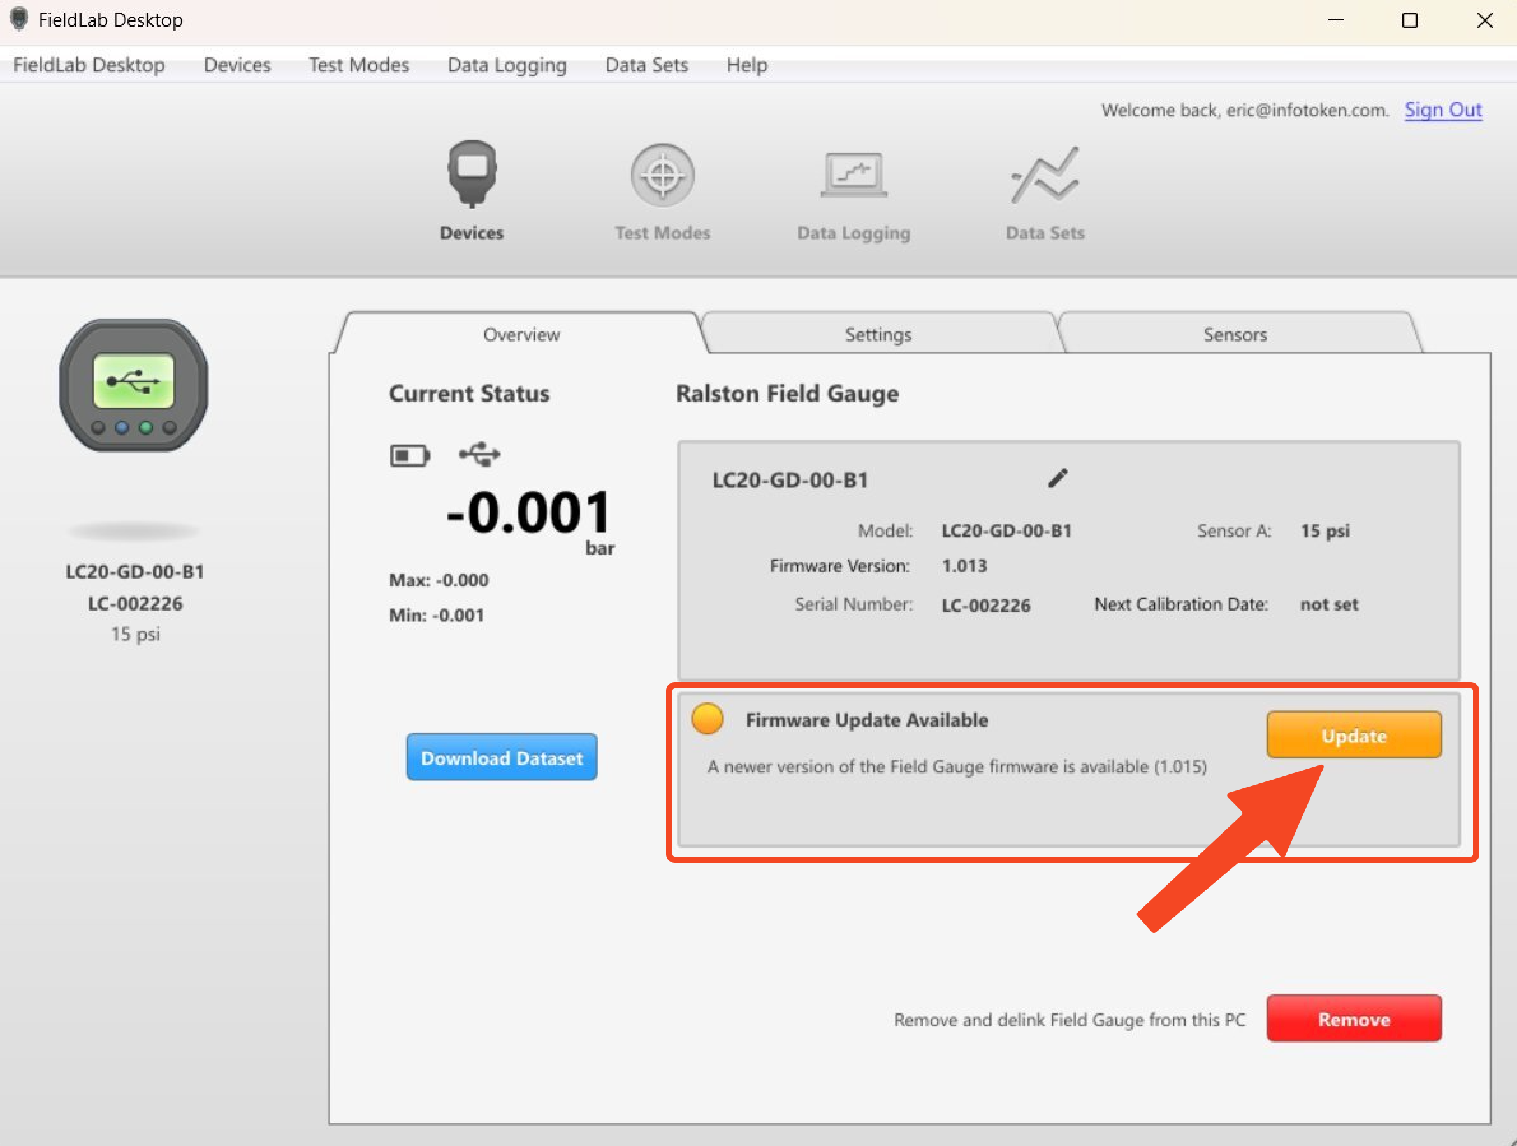Click the Sensor A 15 psi value
The width and height of the screenshot is (1517, 1146).
pos(1325,531)
